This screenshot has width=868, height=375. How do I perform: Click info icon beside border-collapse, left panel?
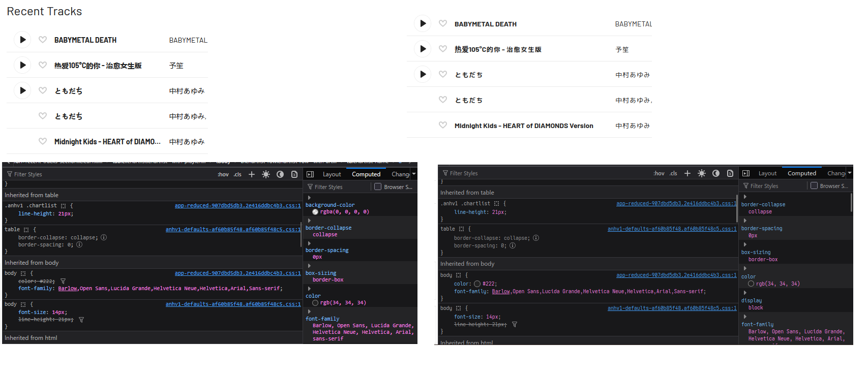click(104, 237)
